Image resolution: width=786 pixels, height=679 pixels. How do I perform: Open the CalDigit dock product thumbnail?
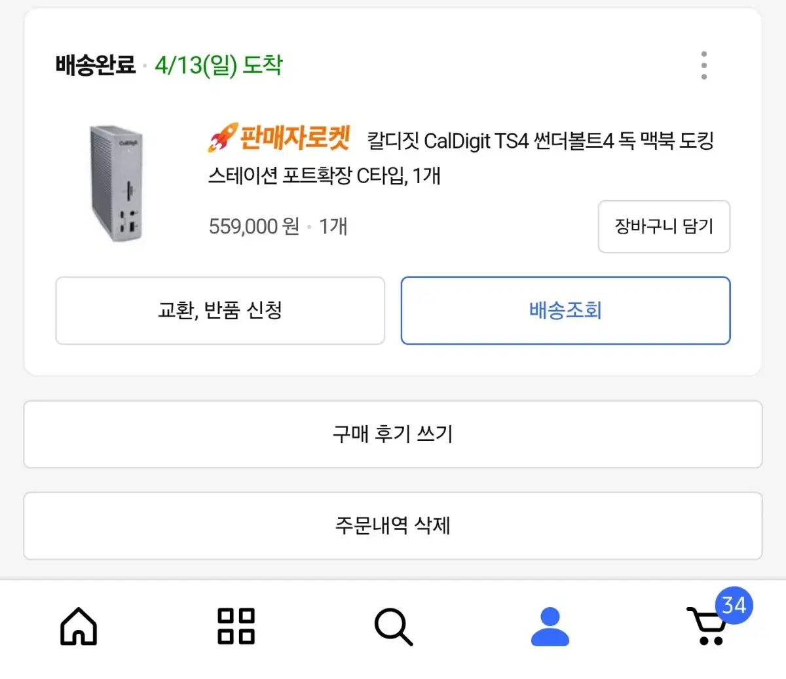click(x=117, y=183)
